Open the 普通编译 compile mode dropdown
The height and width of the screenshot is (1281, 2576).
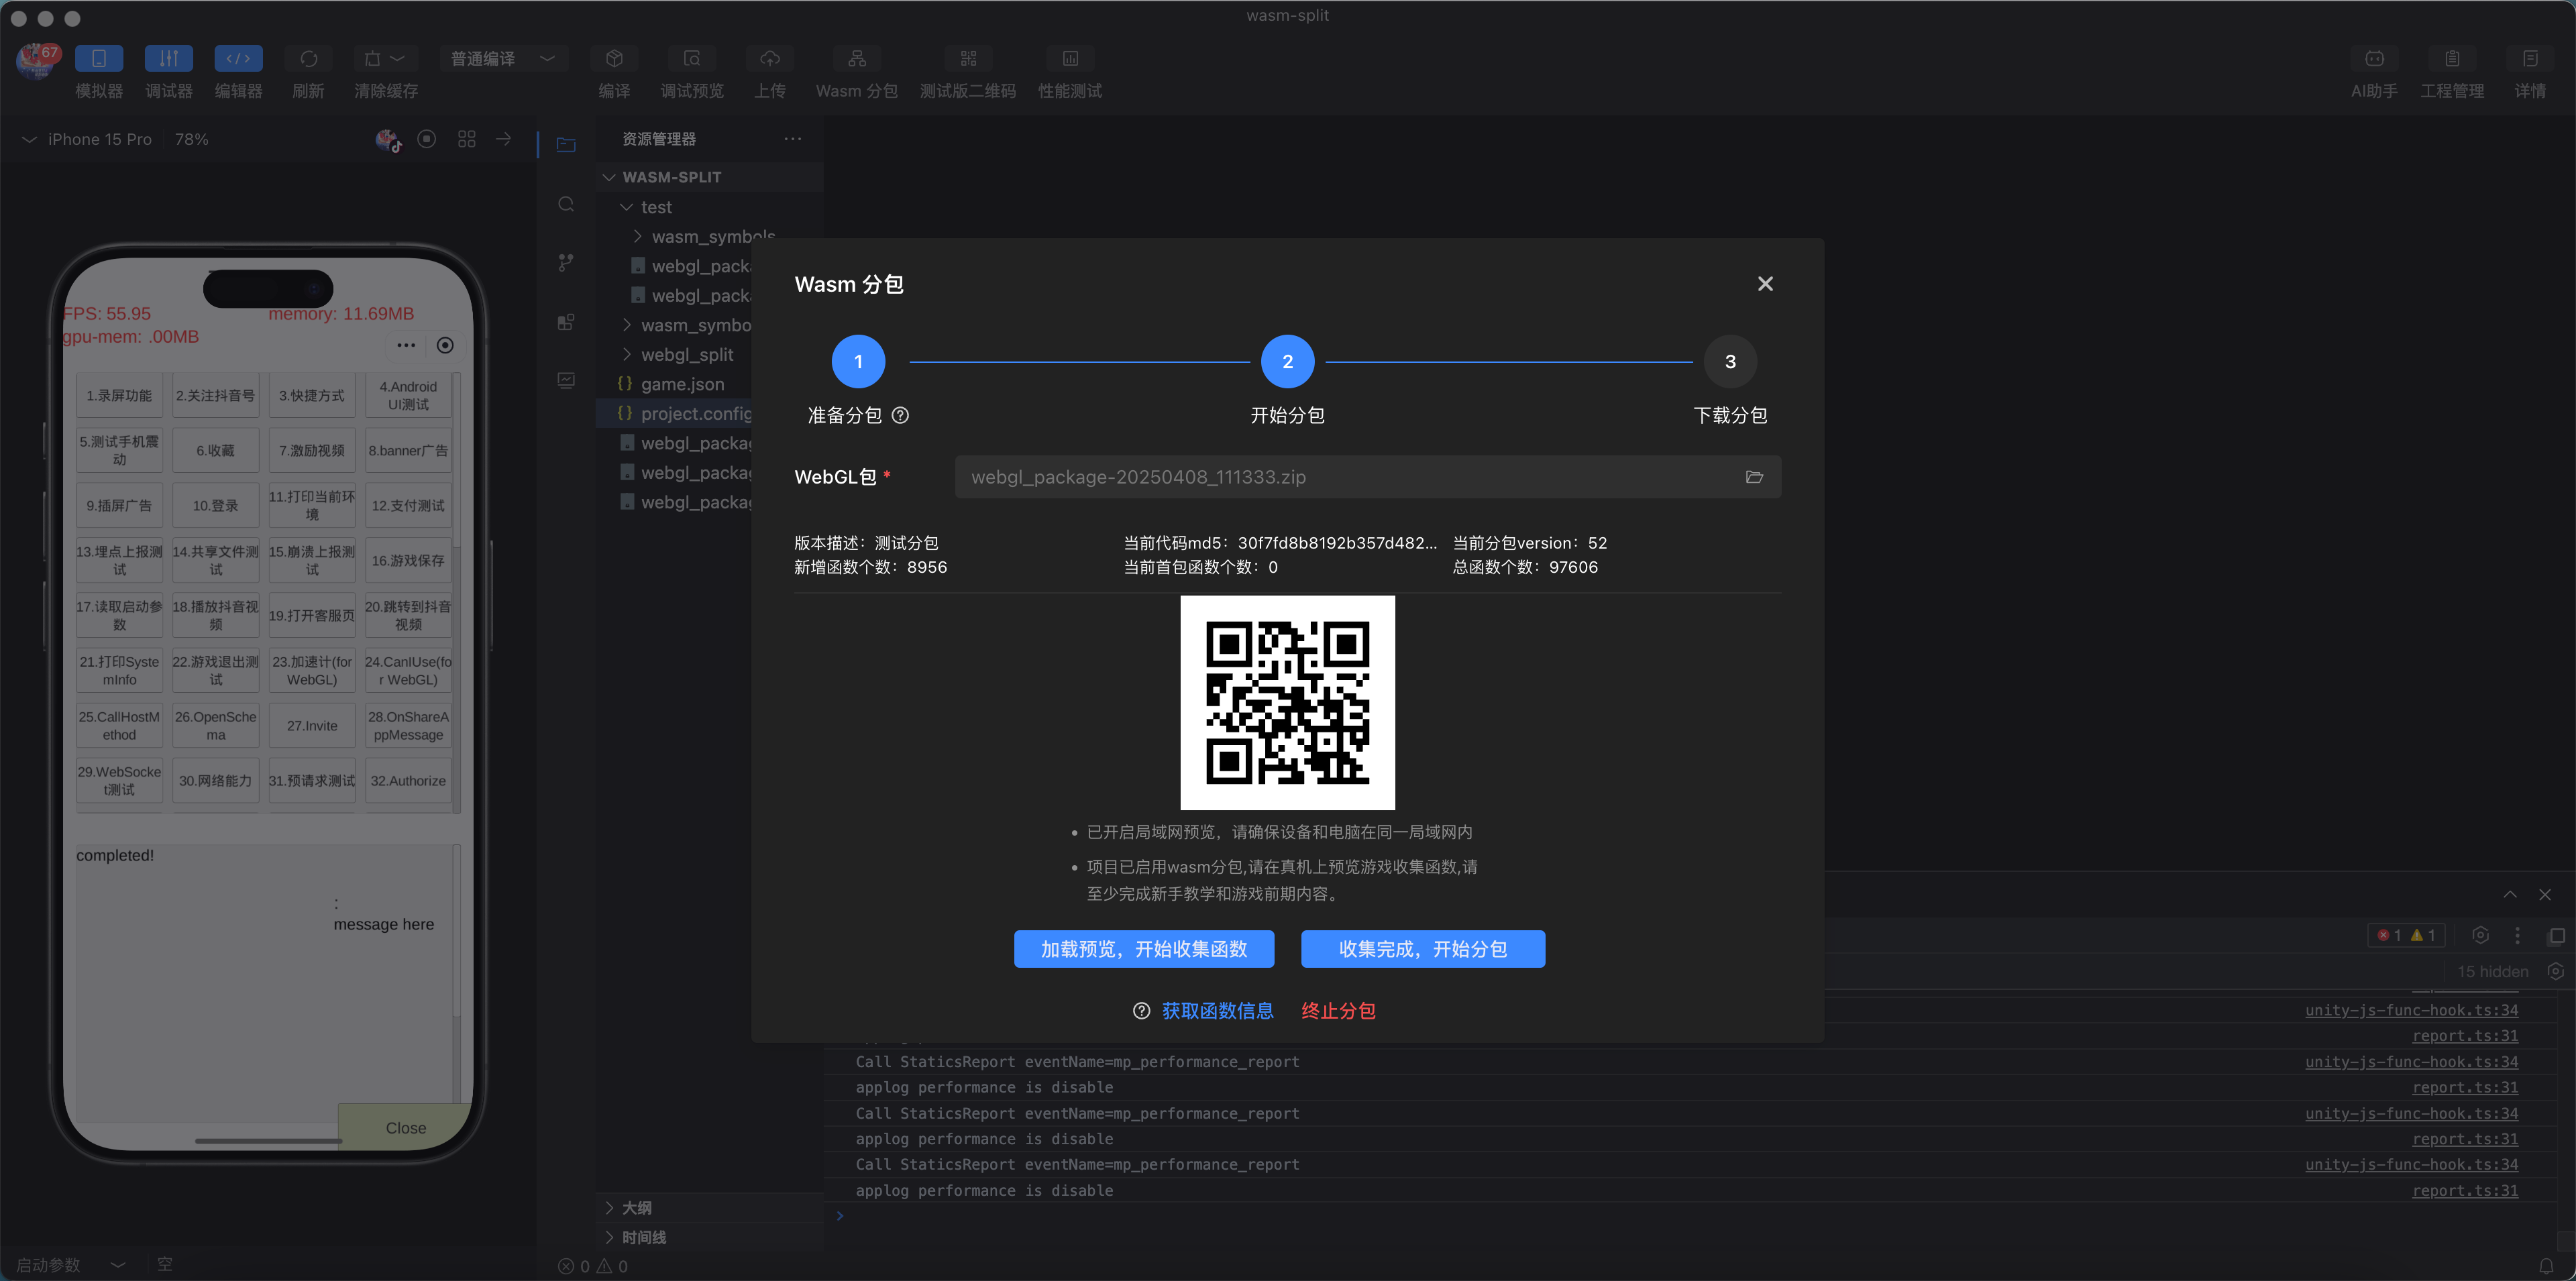[503, 59]
